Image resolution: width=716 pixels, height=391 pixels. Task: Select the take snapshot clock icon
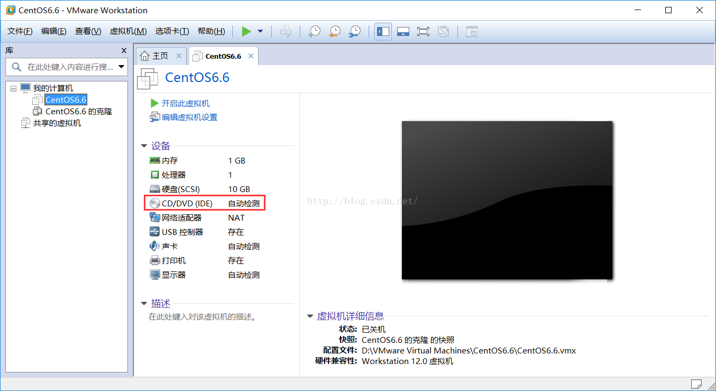click(x=314, y=31)
